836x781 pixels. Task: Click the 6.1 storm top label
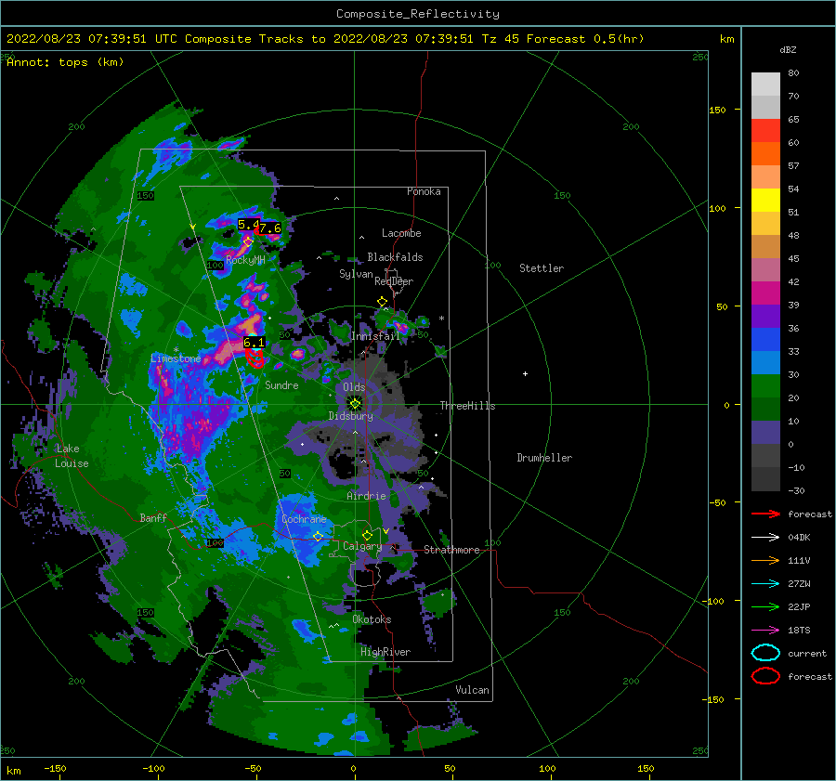pyautogui.click(x=254, y=343)
